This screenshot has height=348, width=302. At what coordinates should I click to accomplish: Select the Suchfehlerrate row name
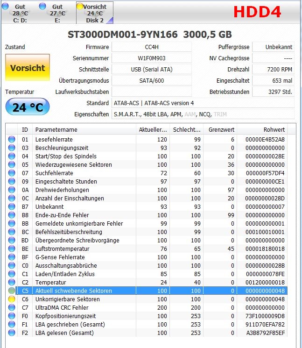tap(54, 173)
